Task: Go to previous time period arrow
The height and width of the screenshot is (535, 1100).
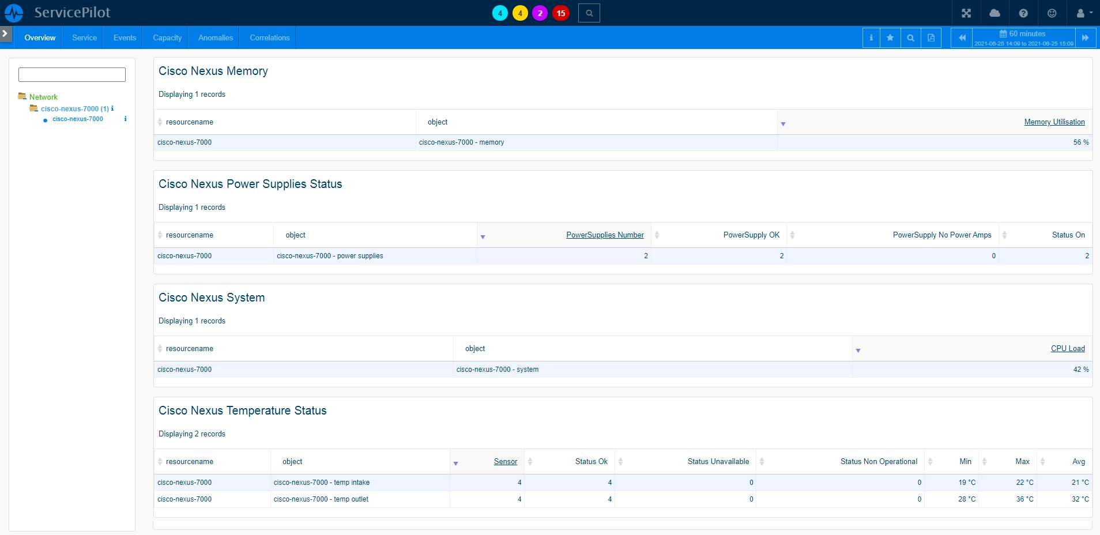Action: pos(962,37)
